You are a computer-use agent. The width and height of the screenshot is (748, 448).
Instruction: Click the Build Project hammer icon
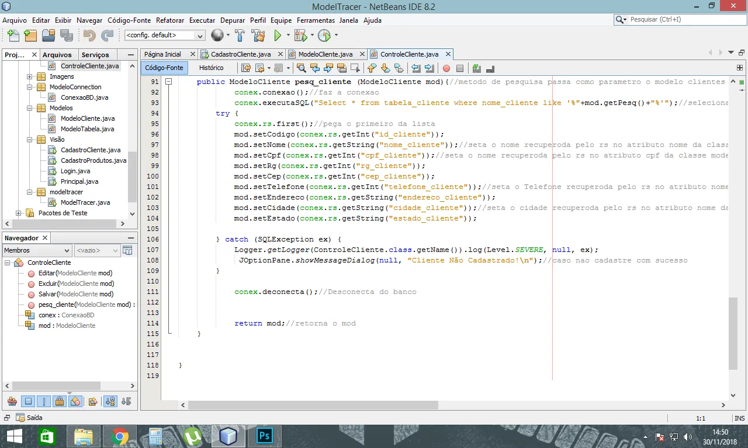pos(240,36)
